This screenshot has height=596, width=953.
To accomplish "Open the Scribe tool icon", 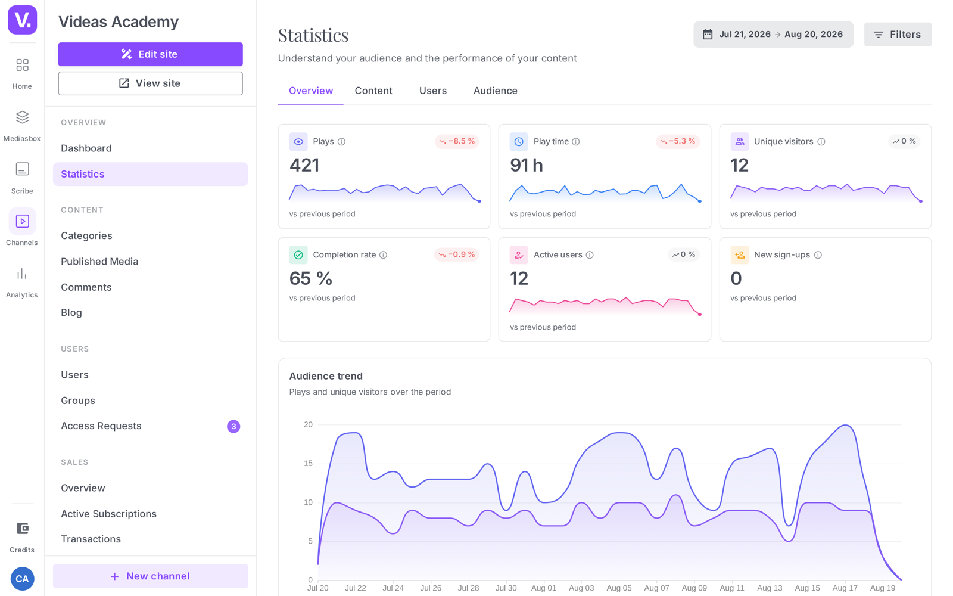I will 22,178.
